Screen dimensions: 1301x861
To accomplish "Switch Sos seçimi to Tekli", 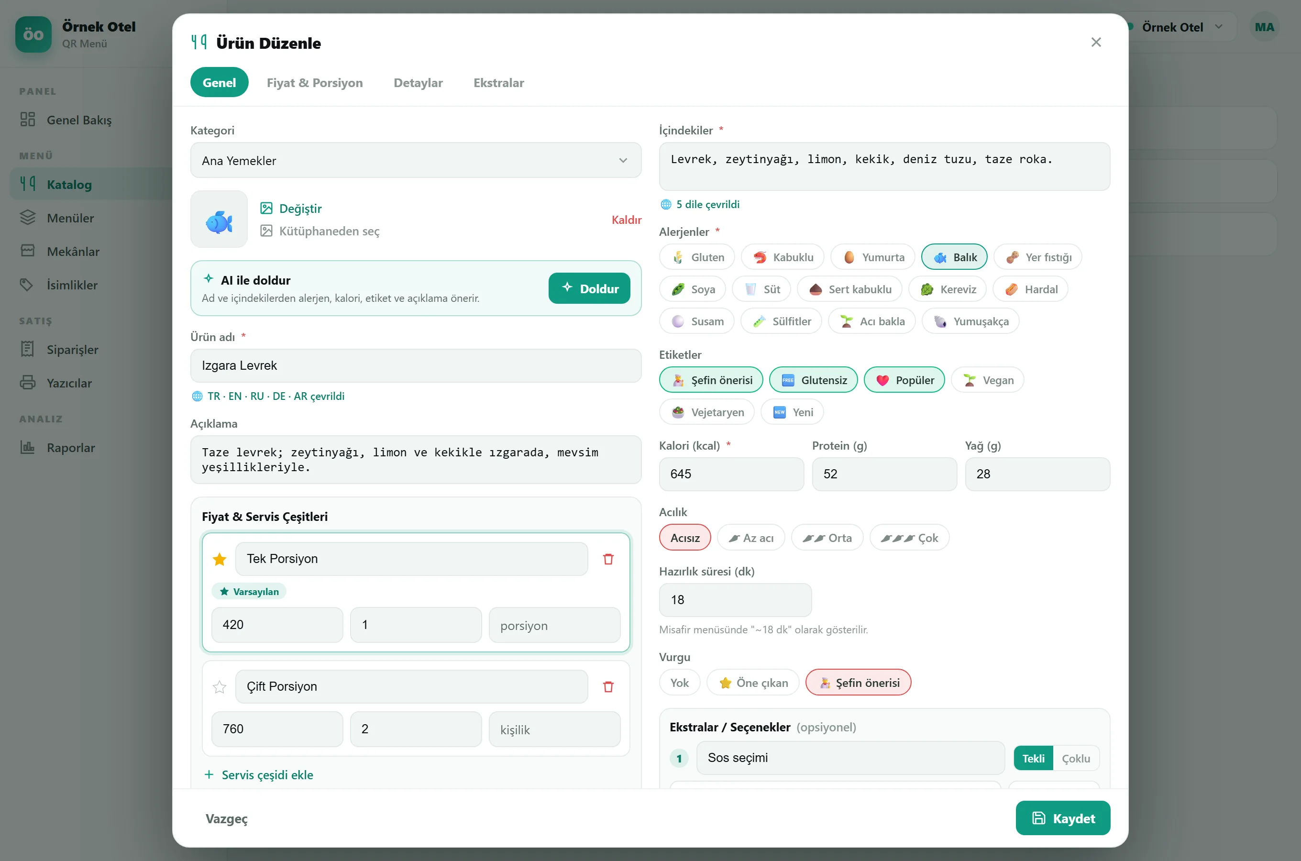I will click(x=1033, y=758).
